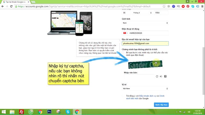
Task: Click the browser forward arrow
Action: tap(7, 6)
